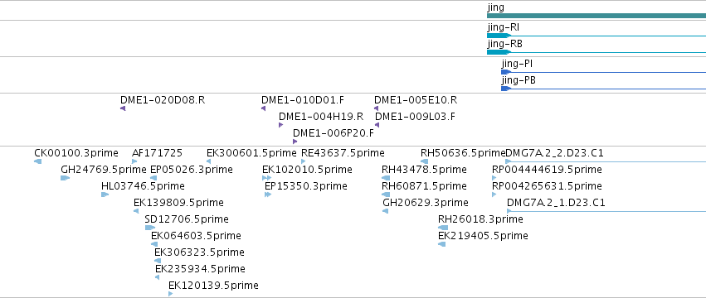Click the DMG7A.2_2.D23.C1 feature line
The image size is (706, 298).
tap(606, 161)
